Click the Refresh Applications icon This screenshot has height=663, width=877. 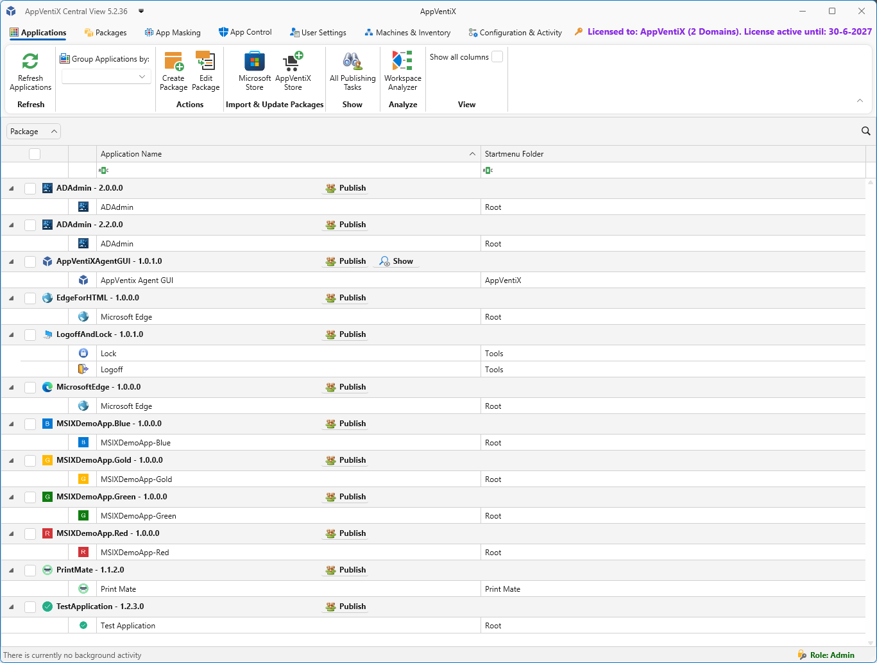click(30, 61)
